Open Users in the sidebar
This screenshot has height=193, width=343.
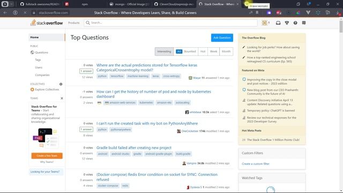click(x=39, y=68)
